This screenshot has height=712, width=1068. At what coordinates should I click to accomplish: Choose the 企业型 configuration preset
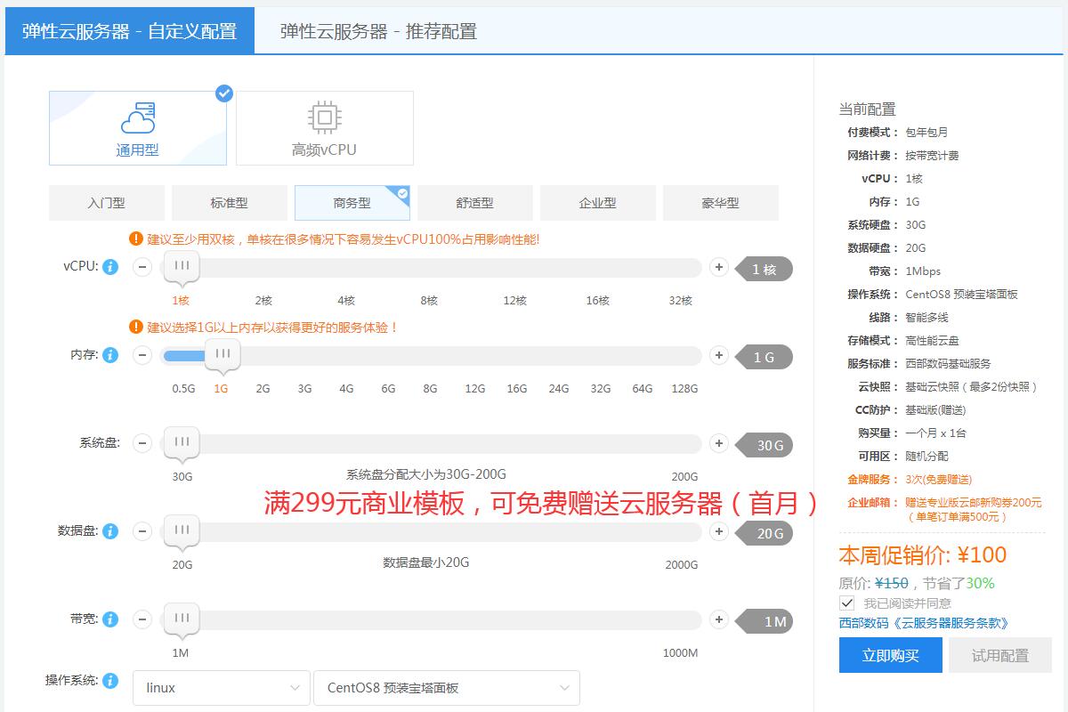pyautogui.click(x=597, y=203)
